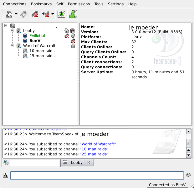Open the Connections menu
The image size is (194, 188).
15,4
